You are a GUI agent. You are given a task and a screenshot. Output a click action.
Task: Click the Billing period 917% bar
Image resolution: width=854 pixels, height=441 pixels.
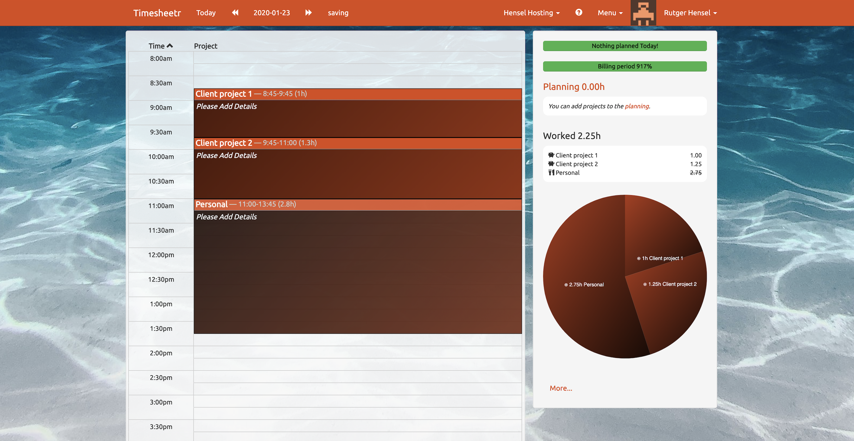624,66
